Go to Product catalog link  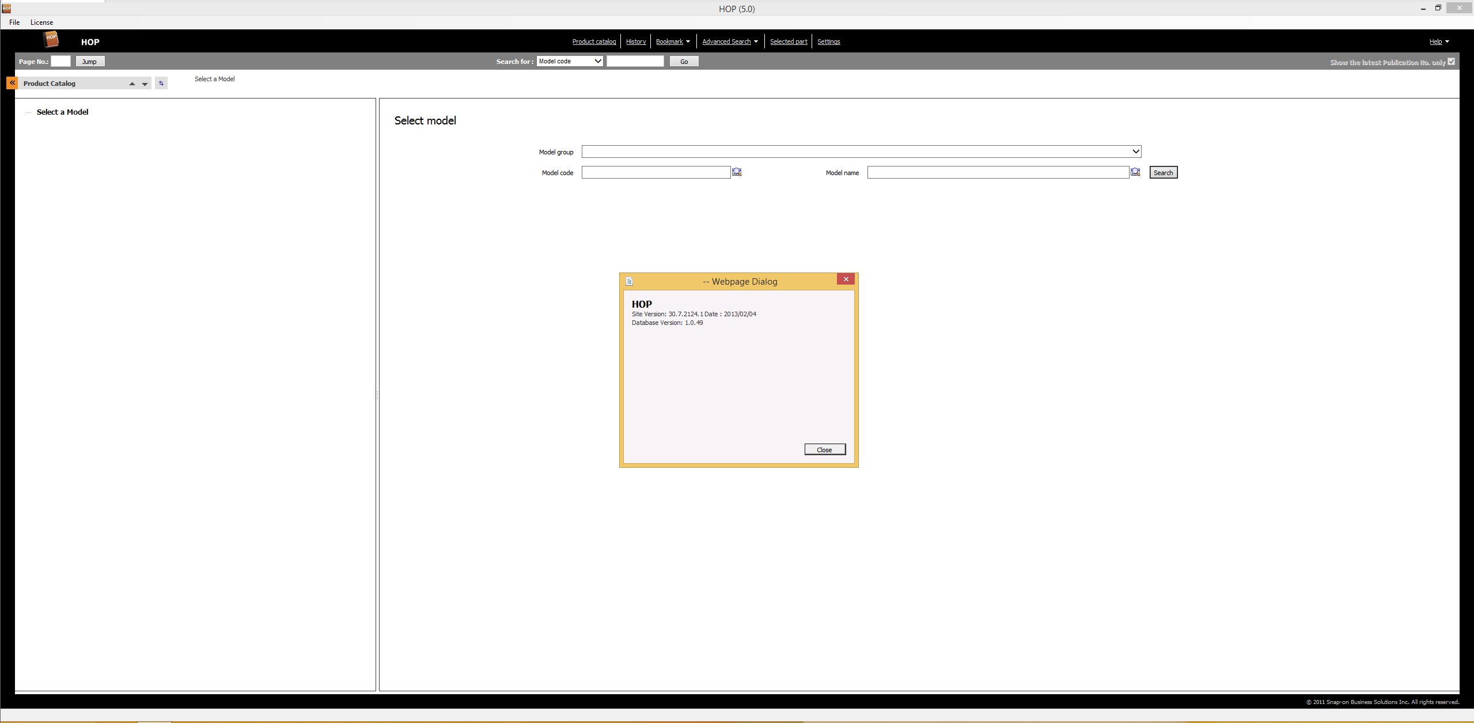point(594,41)
